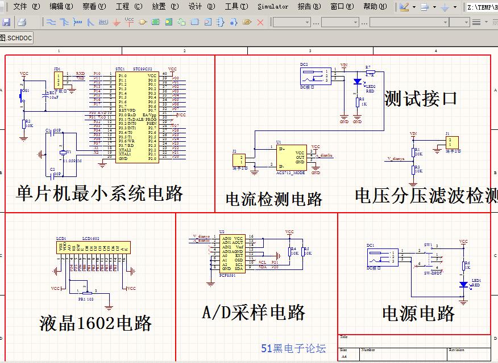Open the 帮助 (Help) menu
This screenshot has height=363, width=498.
[x=374, y=7]
